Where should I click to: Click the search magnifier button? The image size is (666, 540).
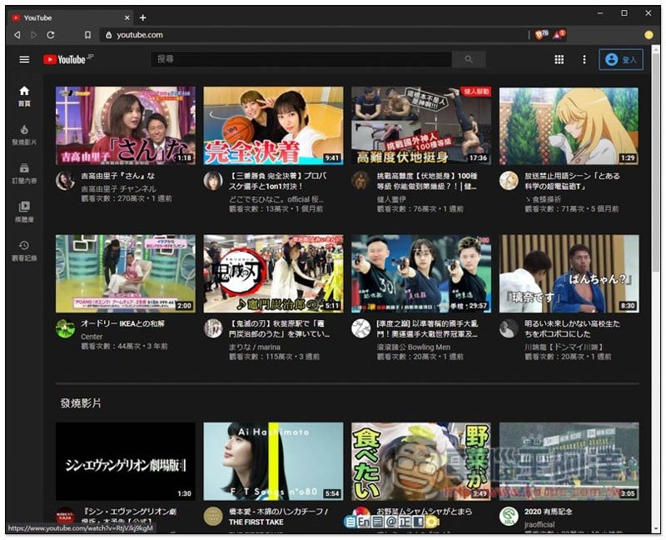[x=469, y=59]
